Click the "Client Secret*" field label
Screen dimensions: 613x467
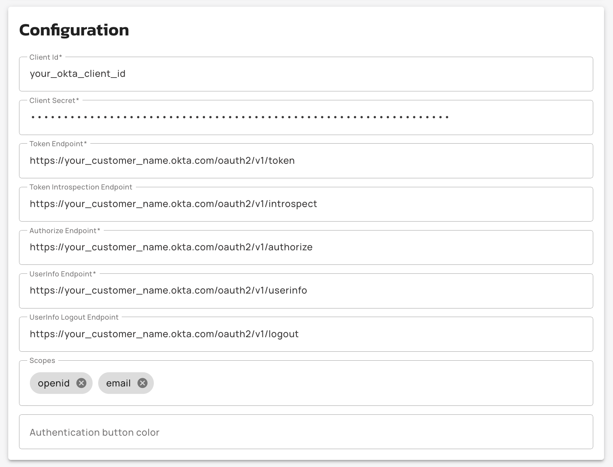(x=54, y=100)
